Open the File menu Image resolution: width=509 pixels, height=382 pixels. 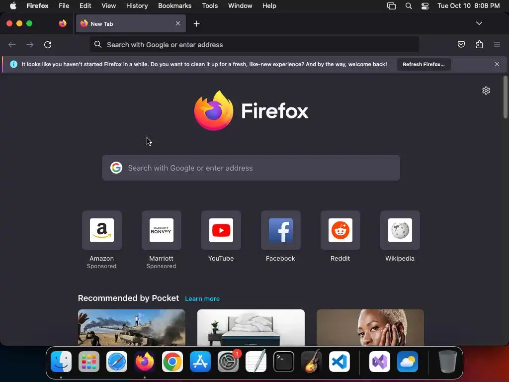(64, 5)
